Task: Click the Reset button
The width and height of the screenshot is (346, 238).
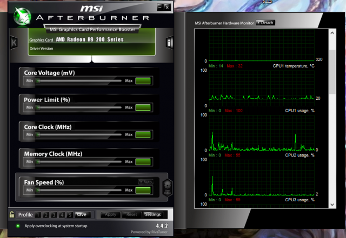Action: pos(131,214)
